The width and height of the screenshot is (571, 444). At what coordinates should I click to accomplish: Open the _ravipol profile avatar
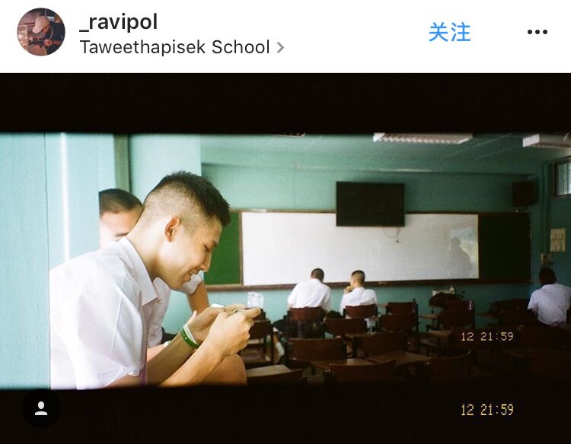pos(41,32)
